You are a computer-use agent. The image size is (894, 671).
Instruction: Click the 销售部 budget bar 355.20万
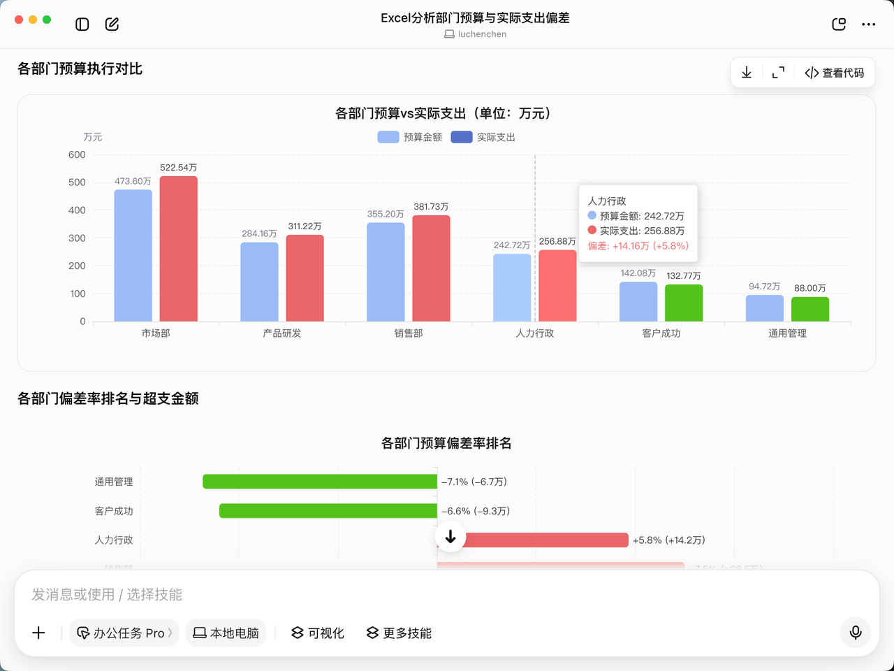click(386, 272)
